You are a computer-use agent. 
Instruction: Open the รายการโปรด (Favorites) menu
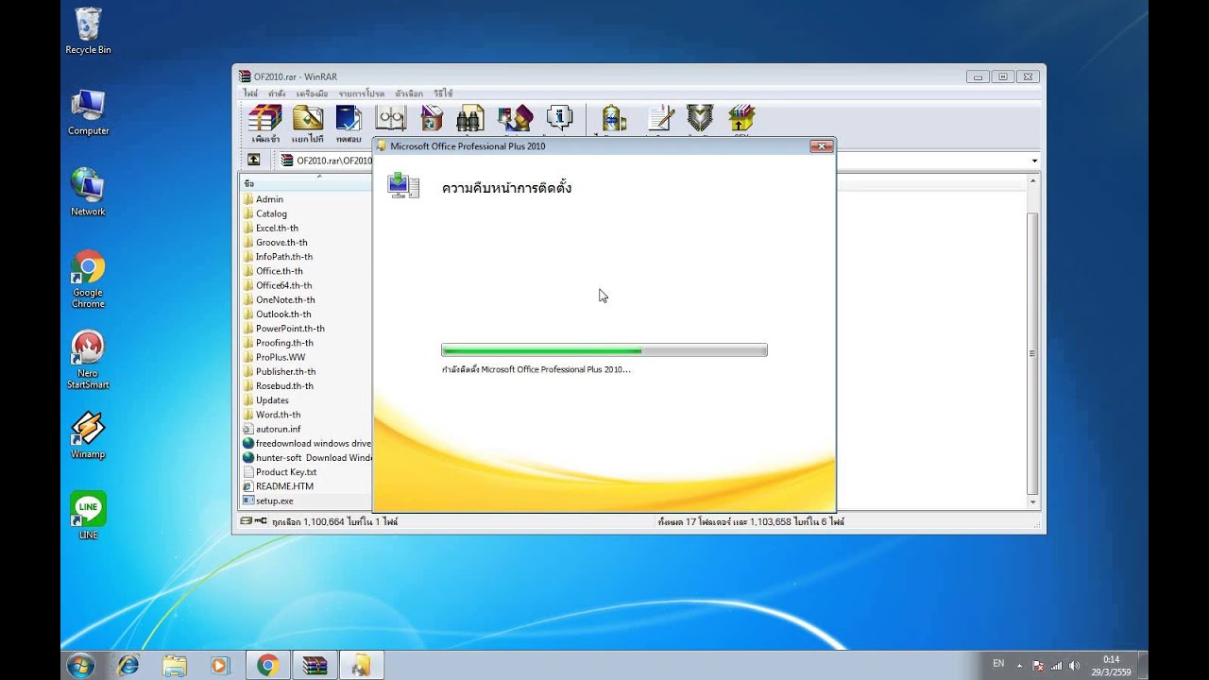click(x=362, y=93)
